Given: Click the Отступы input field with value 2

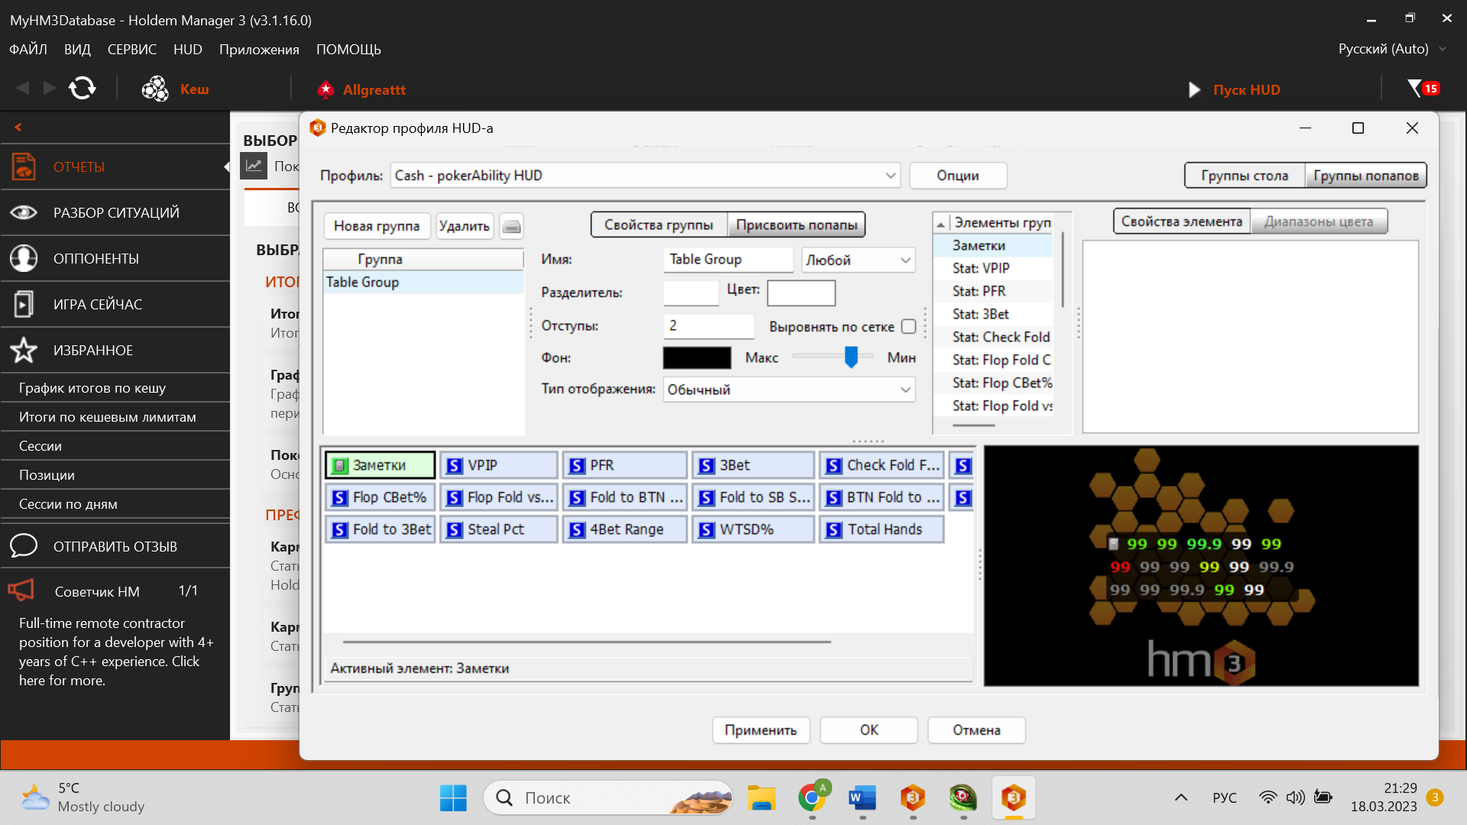Looking at the screenshot, I should pyautogui.click(x=709, y=326).
